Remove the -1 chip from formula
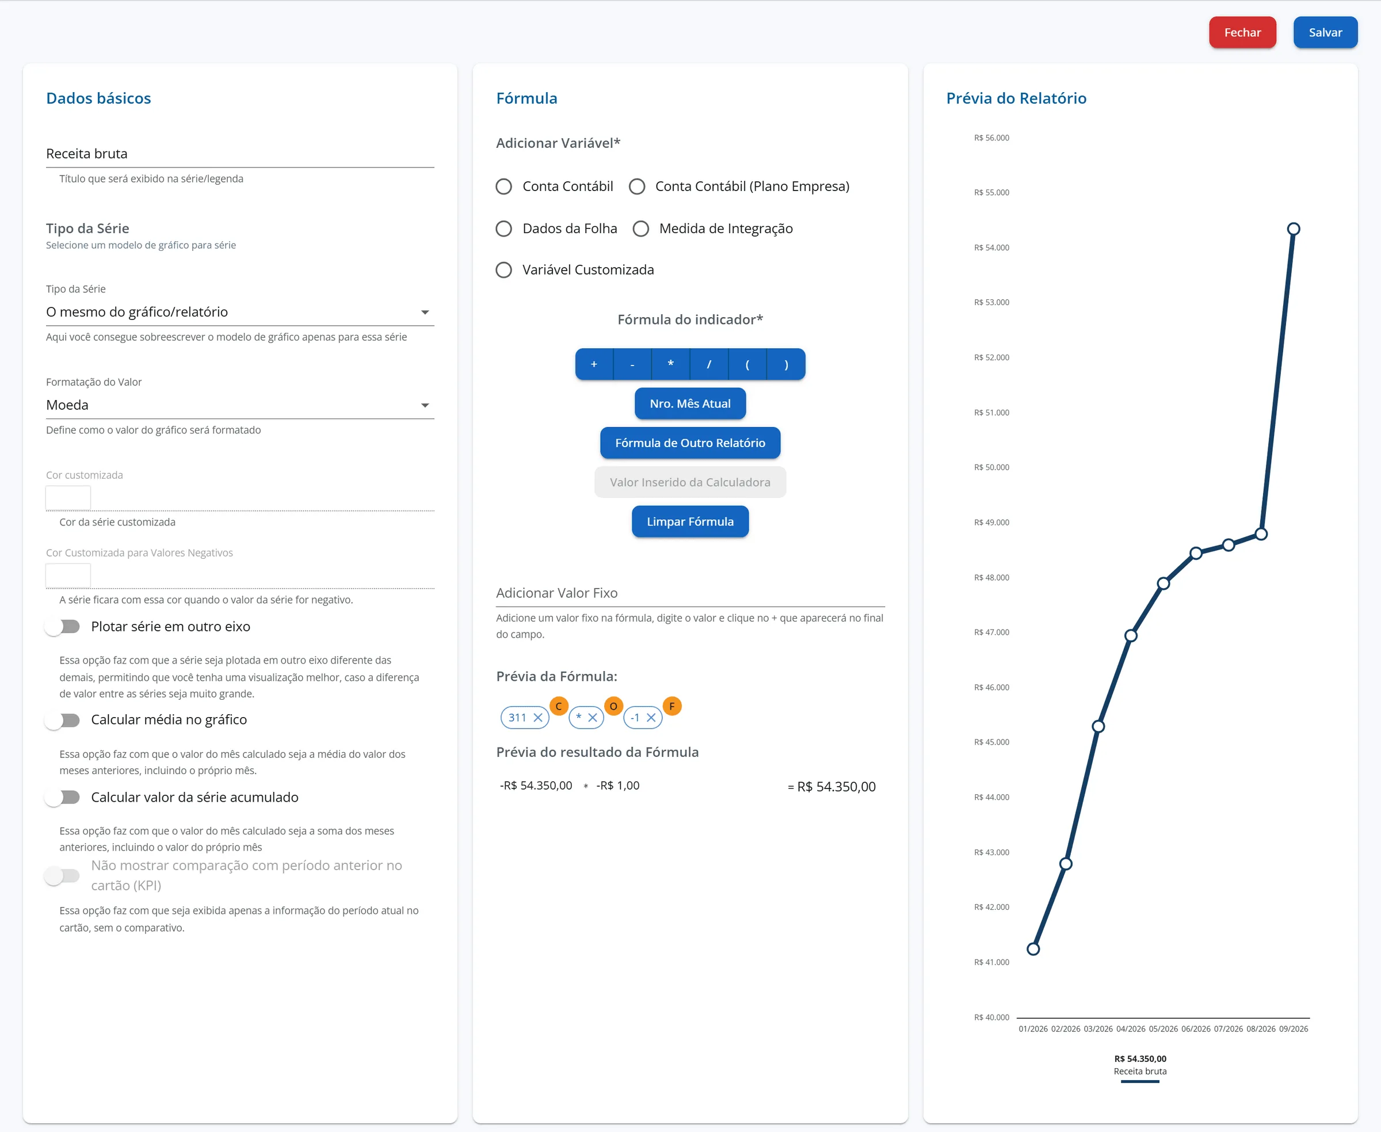Image resolution: width=1381 pixels, height=1132 pixels. (651, 717)
